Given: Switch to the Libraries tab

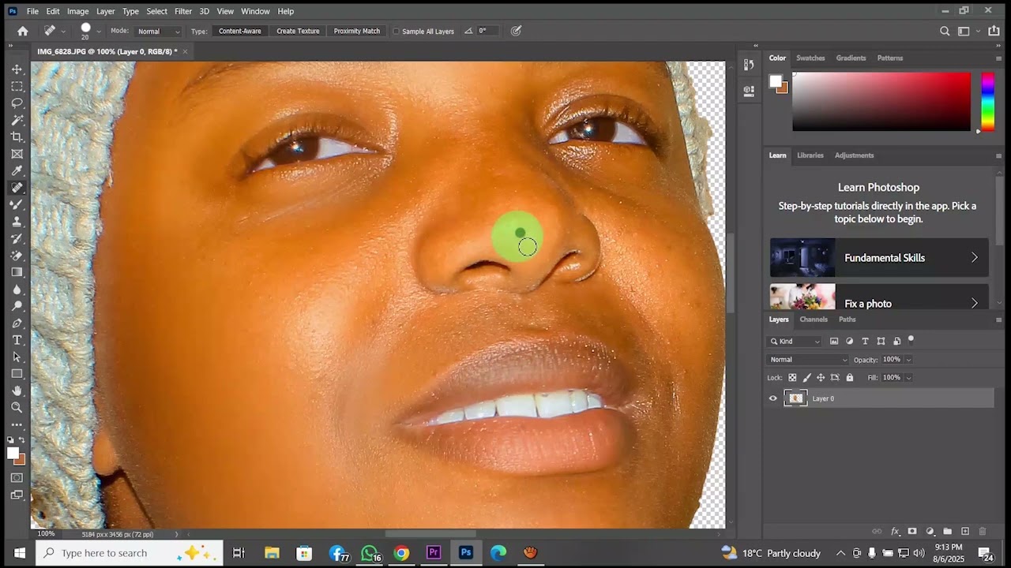Looking at the screenshot, I should 810,155.
